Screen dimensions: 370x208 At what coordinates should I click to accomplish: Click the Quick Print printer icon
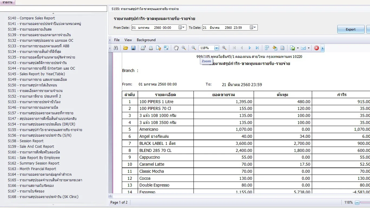151,48
